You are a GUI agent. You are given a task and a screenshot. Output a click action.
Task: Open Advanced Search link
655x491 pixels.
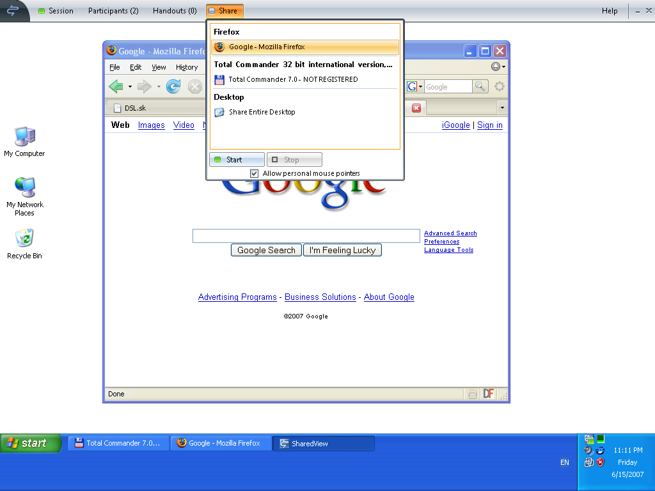[x=450, y=233]
